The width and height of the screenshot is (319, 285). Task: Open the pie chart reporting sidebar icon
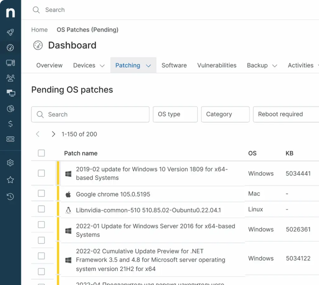(x=10, y=108)
